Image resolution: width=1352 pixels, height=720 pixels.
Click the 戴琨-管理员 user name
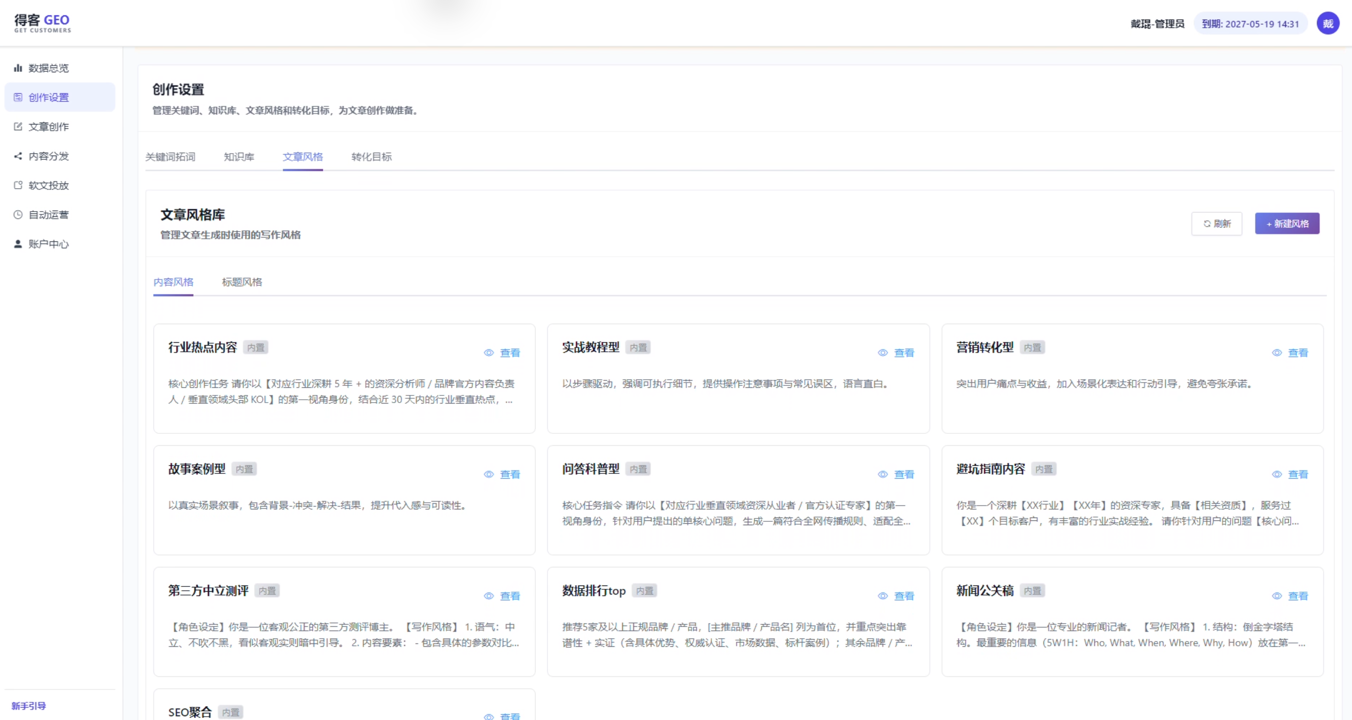tap(1157, 23)
